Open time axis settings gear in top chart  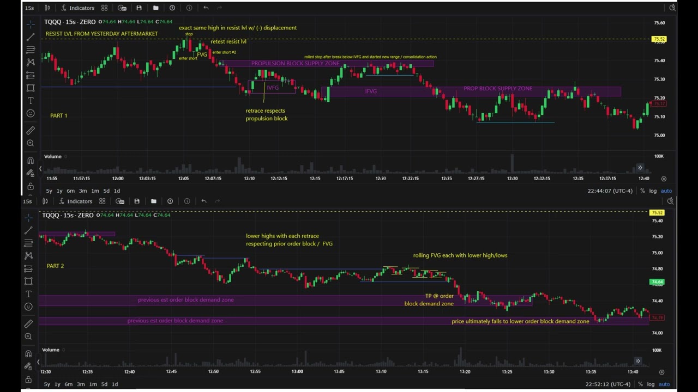tap(664, 179)
